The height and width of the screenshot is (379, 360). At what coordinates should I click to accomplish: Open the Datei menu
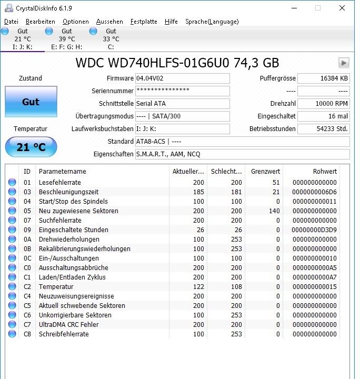click(12, 22)
